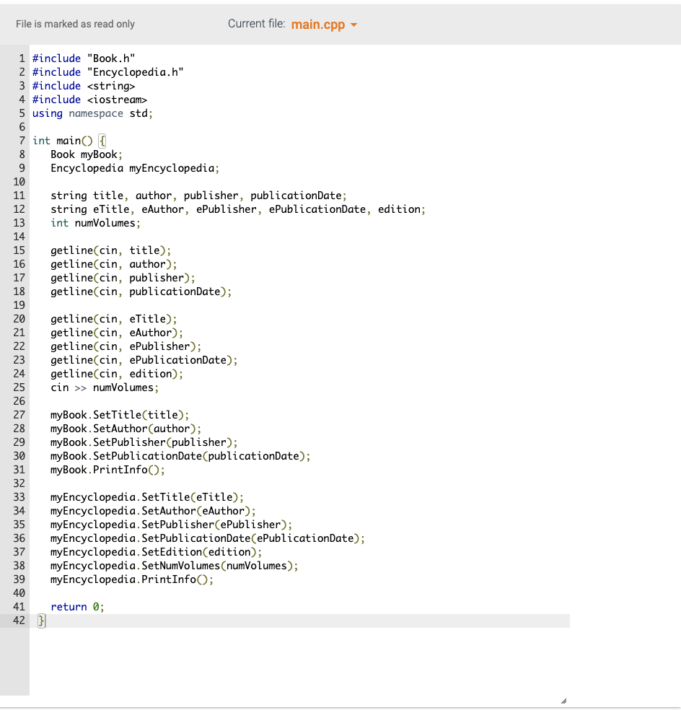
Task: Open the main.cpp current file dropdown
Action: (x=324, y=25)
